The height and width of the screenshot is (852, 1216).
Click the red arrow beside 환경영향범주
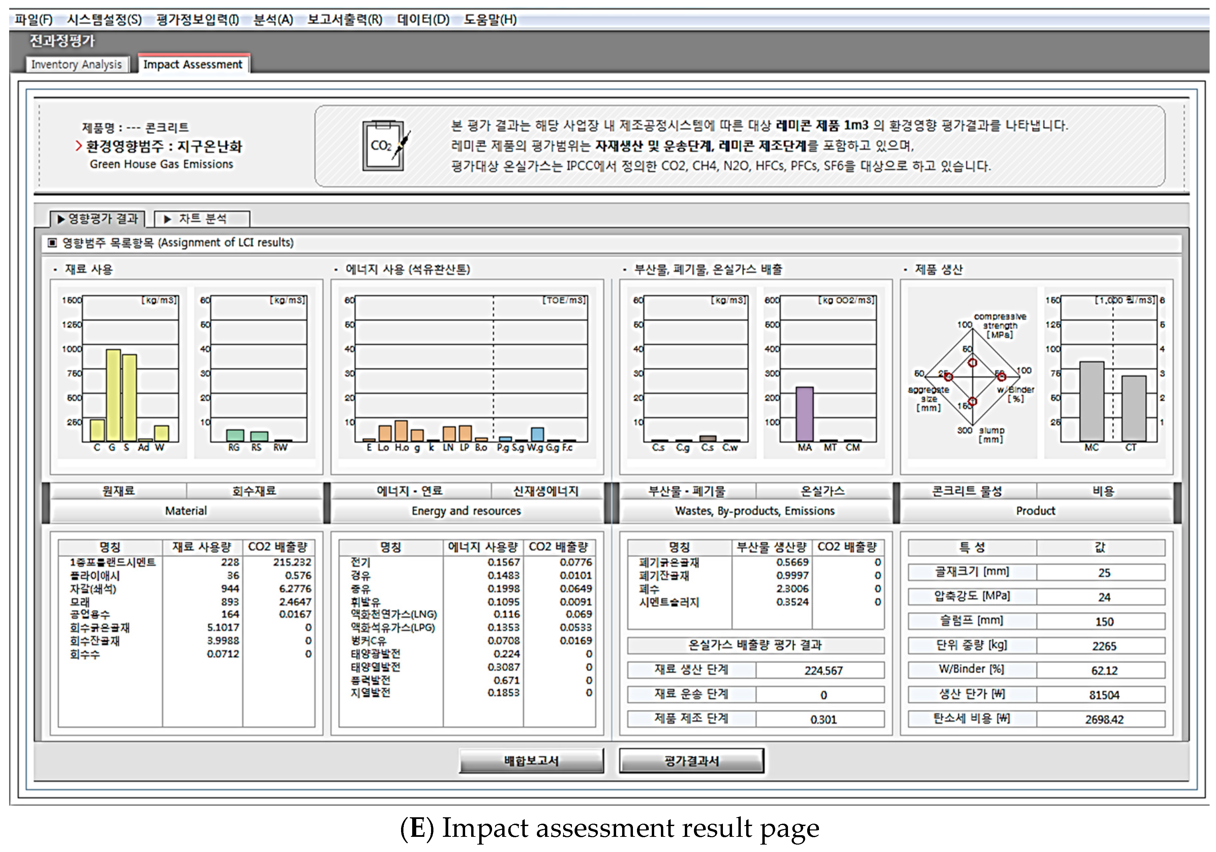pyautogui.click(x=79, y=146)
